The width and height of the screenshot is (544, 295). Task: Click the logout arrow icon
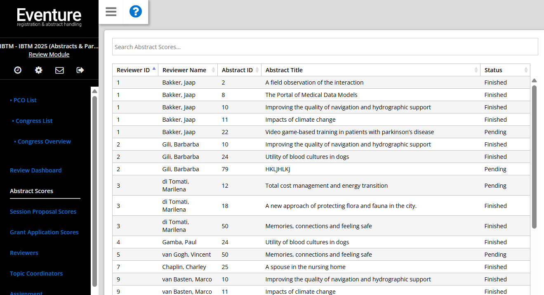click(80, 70)
